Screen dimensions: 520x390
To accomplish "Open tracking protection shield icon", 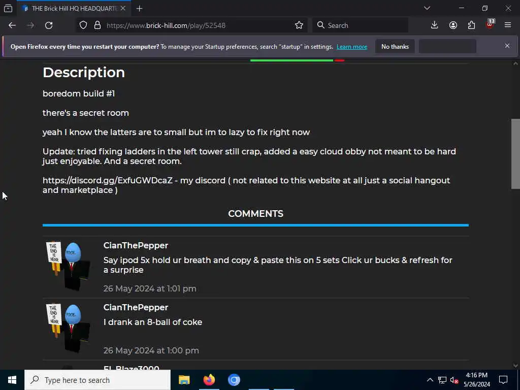I will tap(83, 25).
